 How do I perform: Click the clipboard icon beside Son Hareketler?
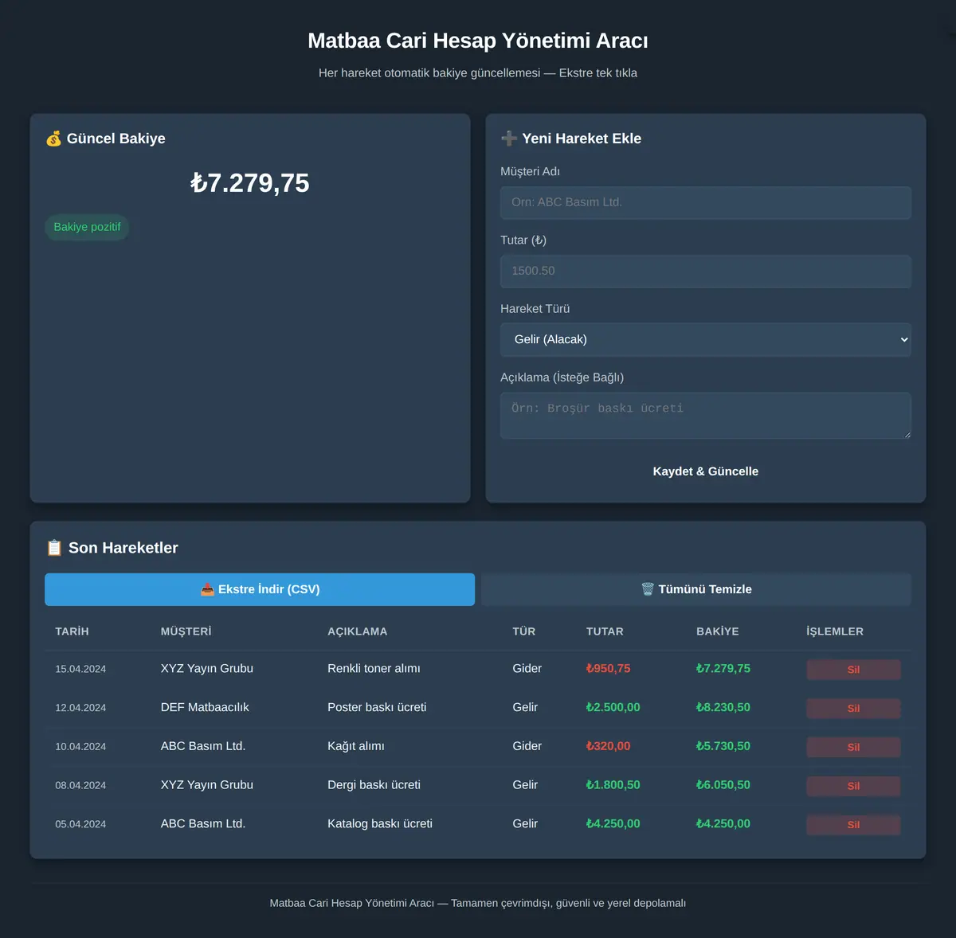(54, 548)
